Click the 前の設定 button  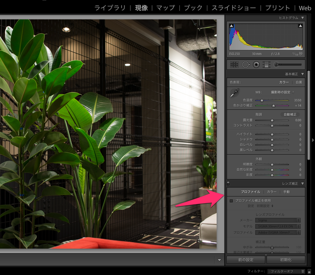tap(246, 260)
